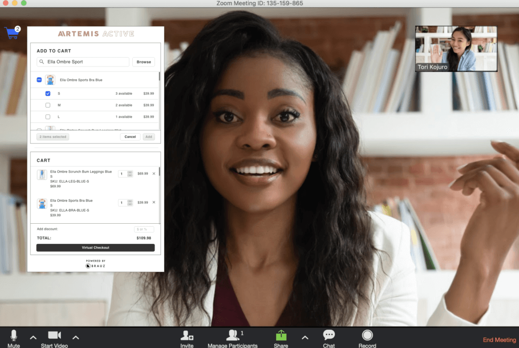
Task: Click the Add discount input field
Action: tap(144, 229)
